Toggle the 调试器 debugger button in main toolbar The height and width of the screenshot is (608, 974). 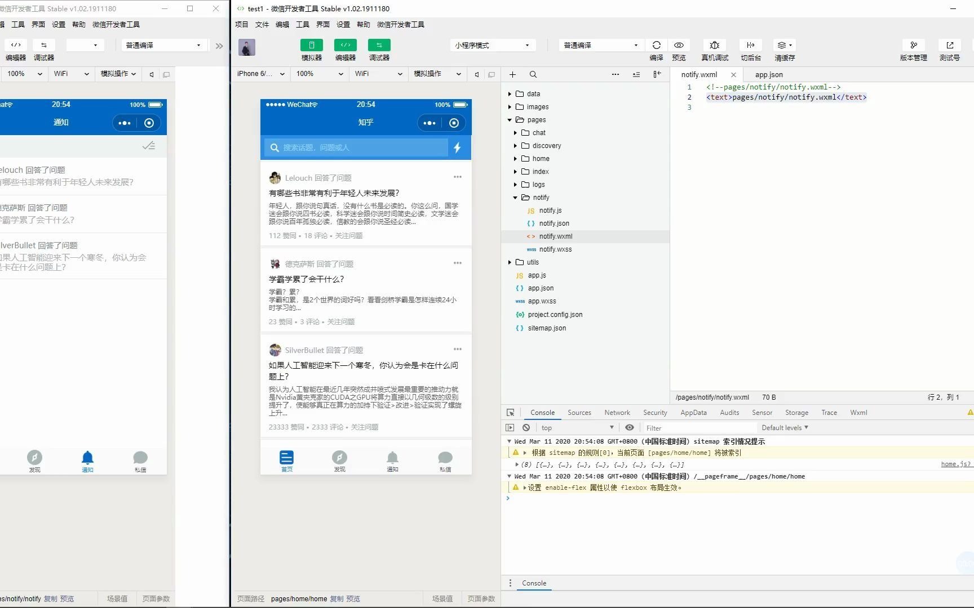379,45
